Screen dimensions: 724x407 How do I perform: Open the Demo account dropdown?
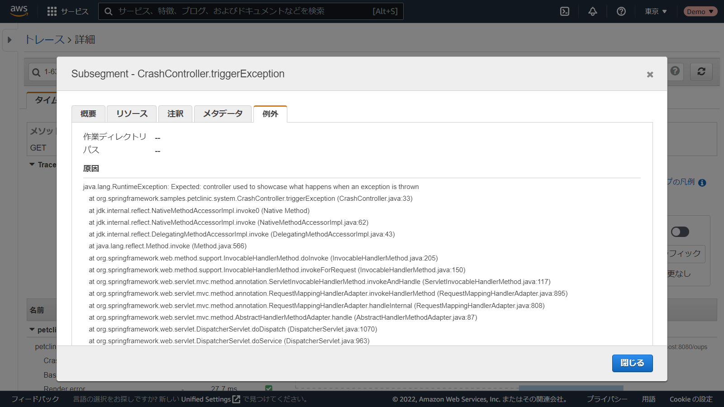click(700, 11)
